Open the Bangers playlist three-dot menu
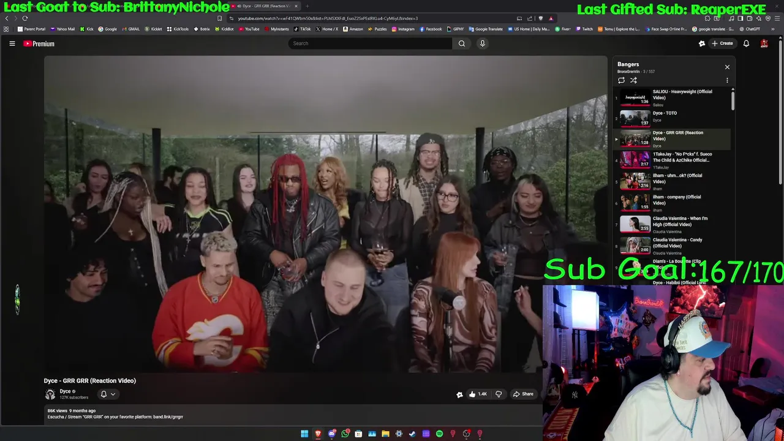Screen dimensions: 784x441 point(727,80)
